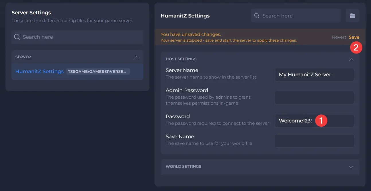Image resolution: width=371 pixels, height=191 pixels.
Task: Click the WORLD SETTINGS header text
Action: tap(183, 167)
